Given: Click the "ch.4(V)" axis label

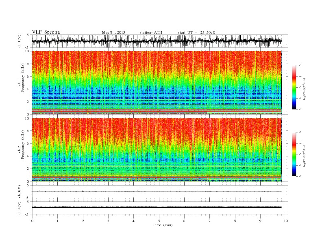Looking at the screenshot, I should (x=20, y=208).
